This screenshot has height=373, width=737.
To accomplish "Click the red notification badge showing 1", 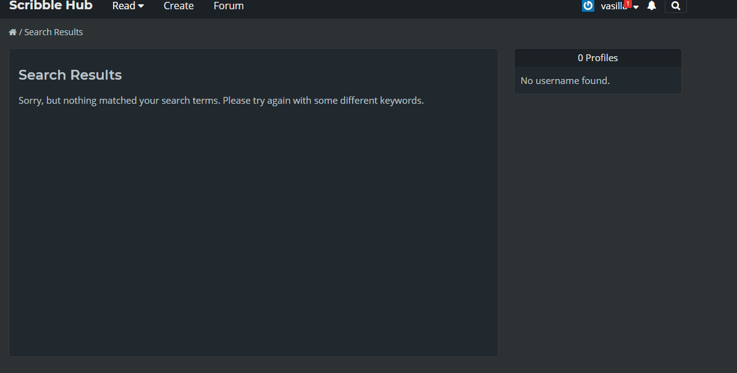I will point(628,4).
